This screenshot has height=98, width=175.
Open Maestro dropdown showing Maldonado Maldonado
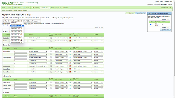point(38,66)
